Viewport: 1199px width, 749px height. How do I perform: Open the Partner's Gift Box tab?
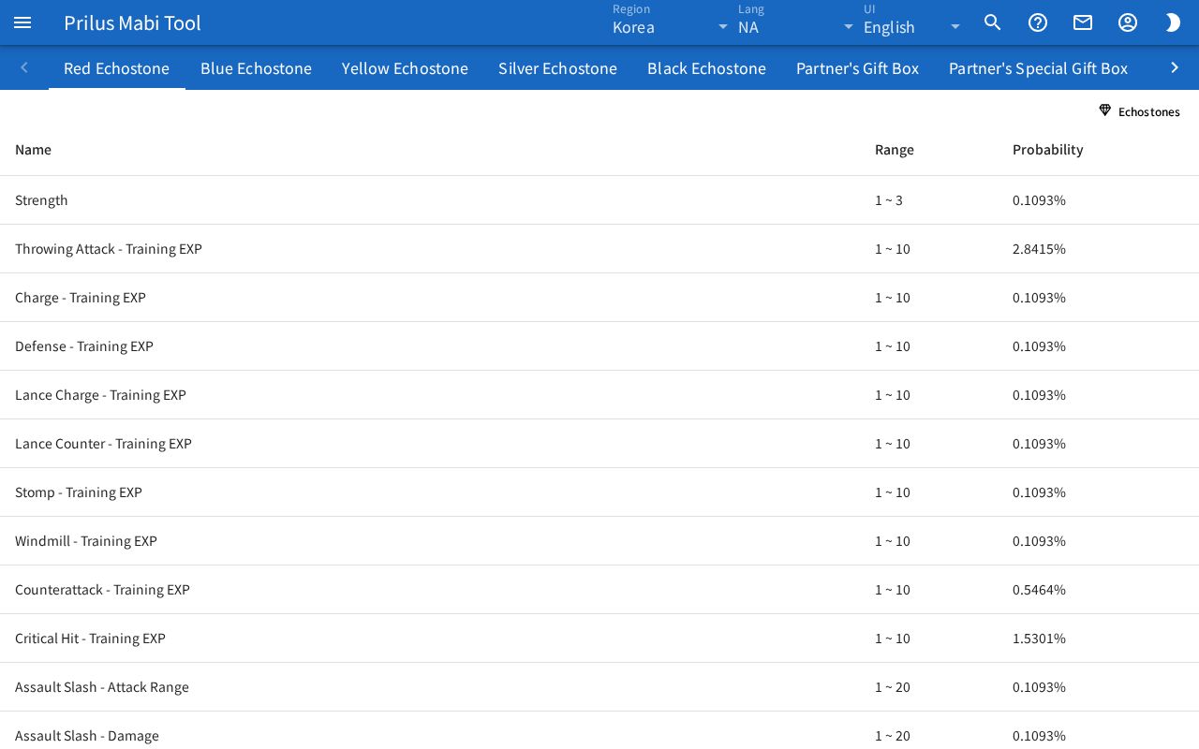(857, 67)
